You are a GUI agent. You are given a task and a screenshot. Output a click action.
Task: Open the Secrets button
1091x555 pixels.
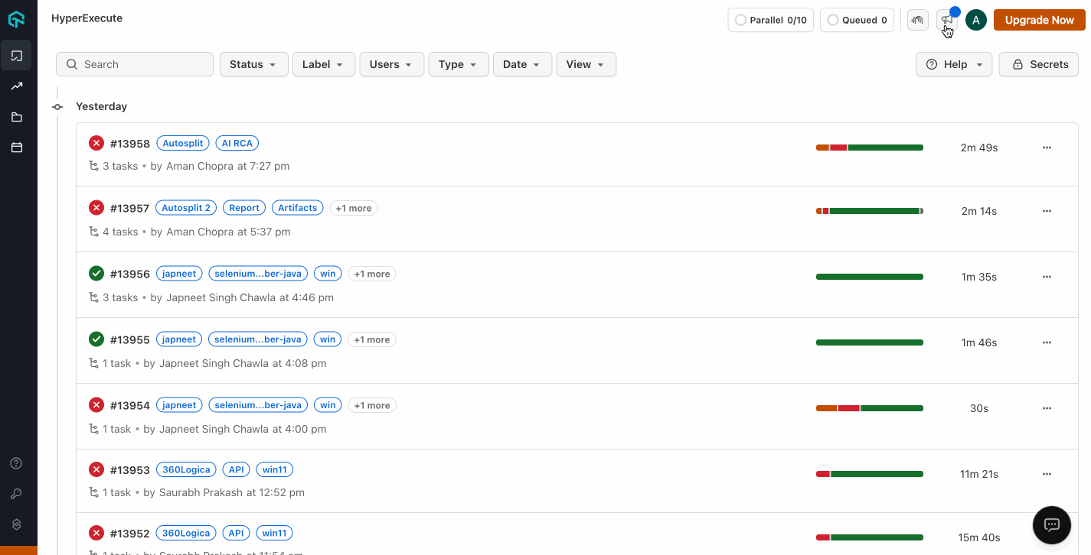pyautogui.click(x=1039, y=64)
